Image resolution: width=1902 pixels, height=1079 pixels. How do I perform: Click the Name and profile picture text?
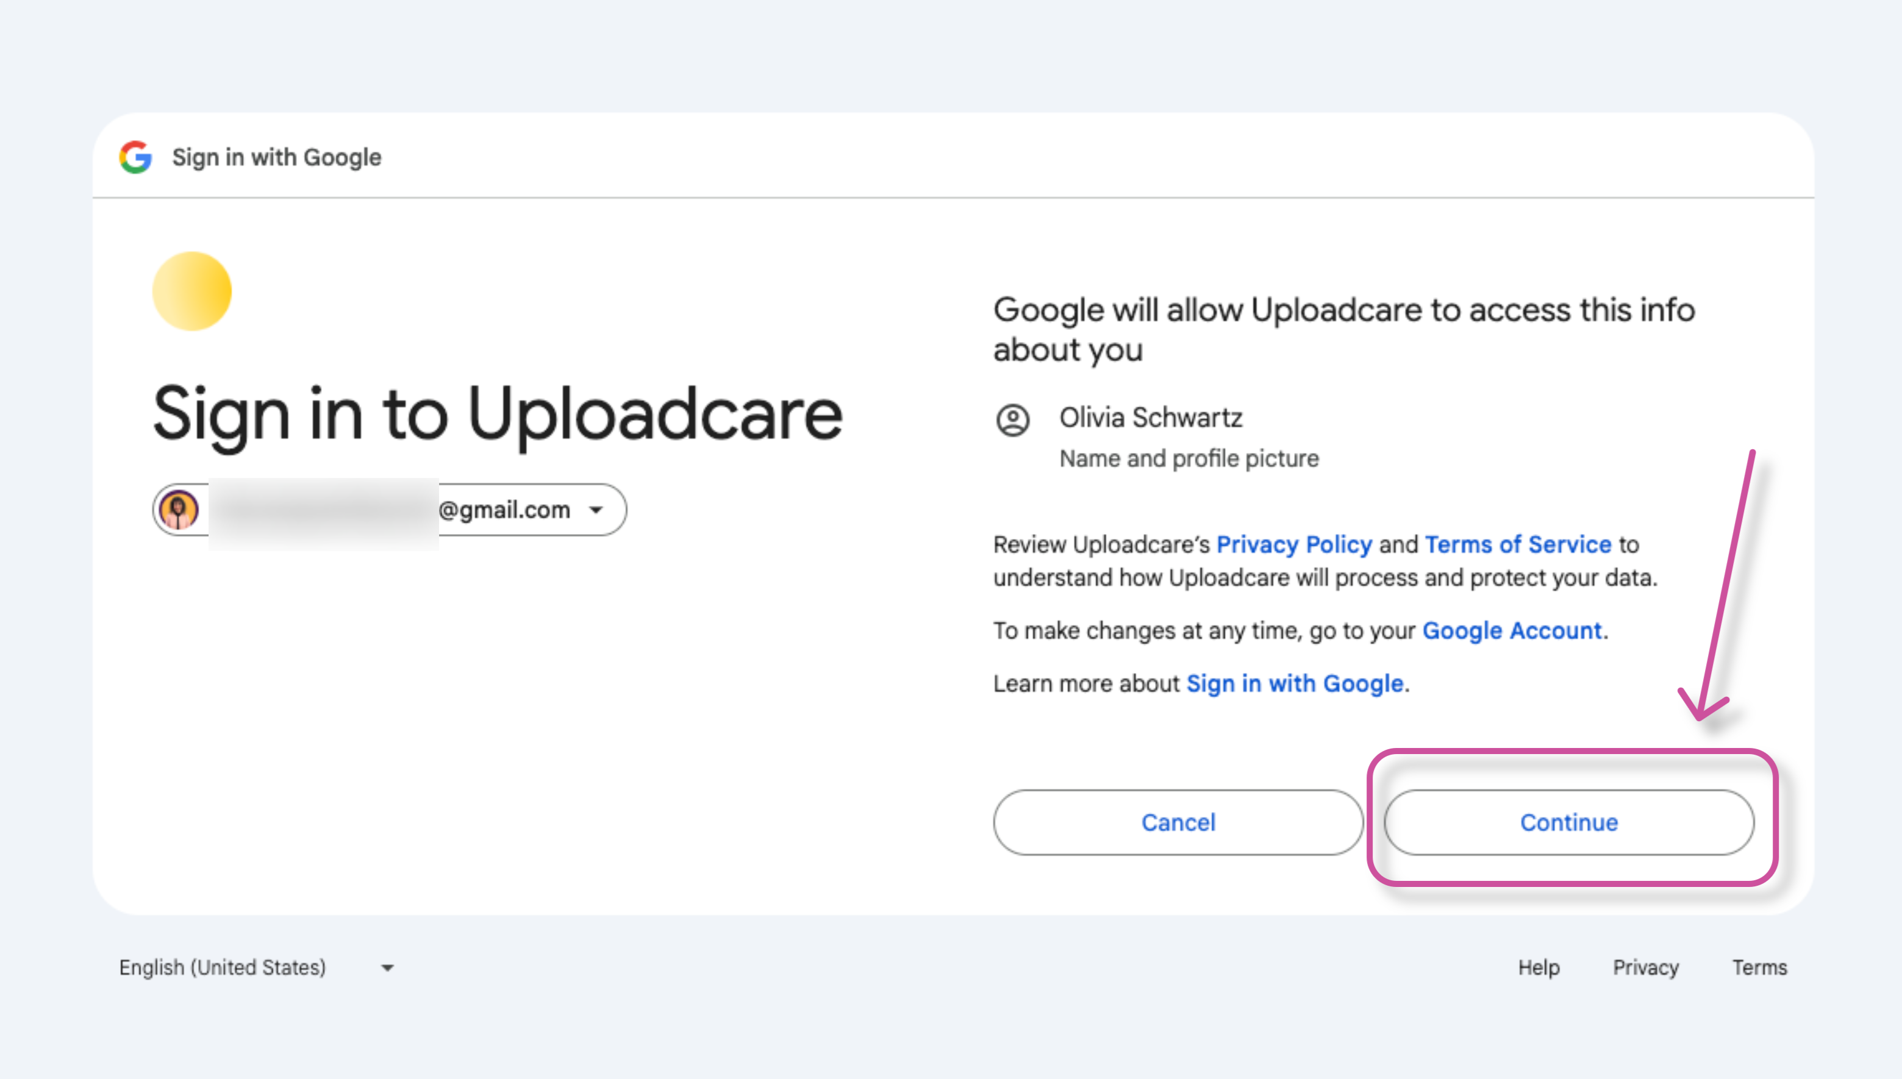click(x=1189, y=458)
